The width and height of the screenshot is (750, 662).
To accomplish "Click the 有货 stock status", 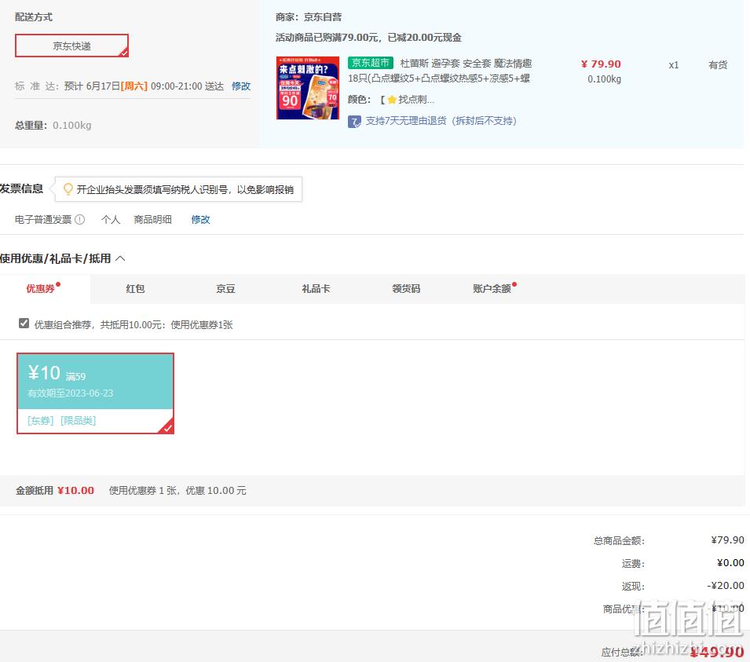I will (x=718, y=65).
